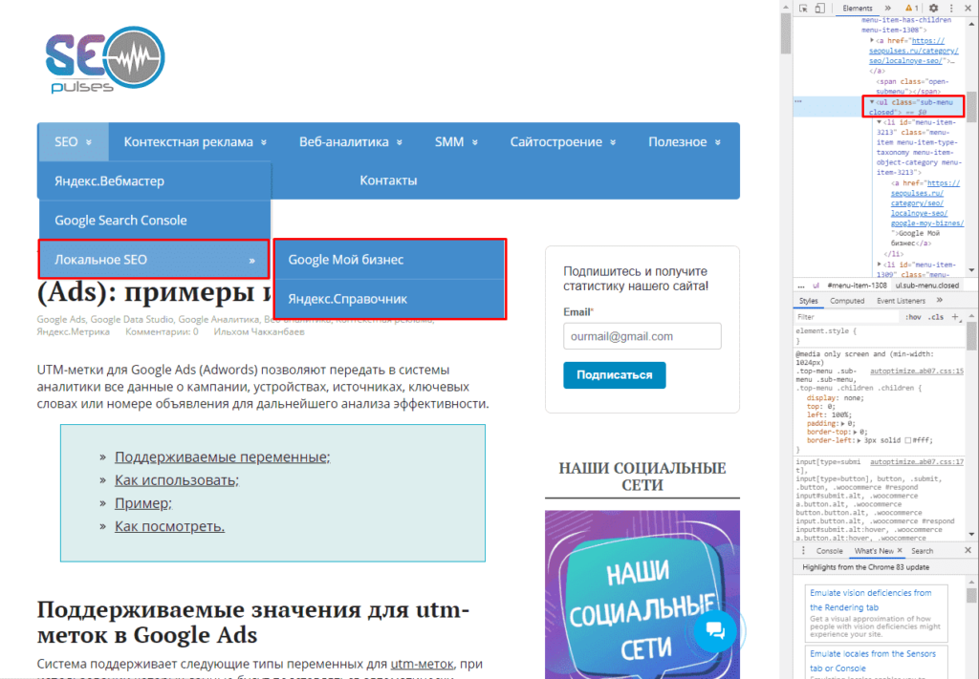Go to the Контакты menu item

tap(388, 180)
